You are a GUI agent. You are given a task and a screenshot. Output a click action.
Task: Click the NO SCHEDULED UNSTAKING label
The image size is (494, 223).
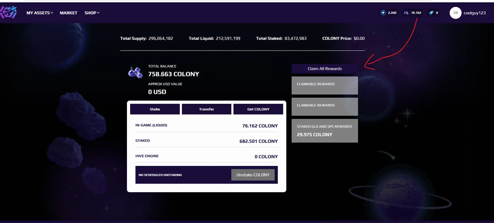160,175
